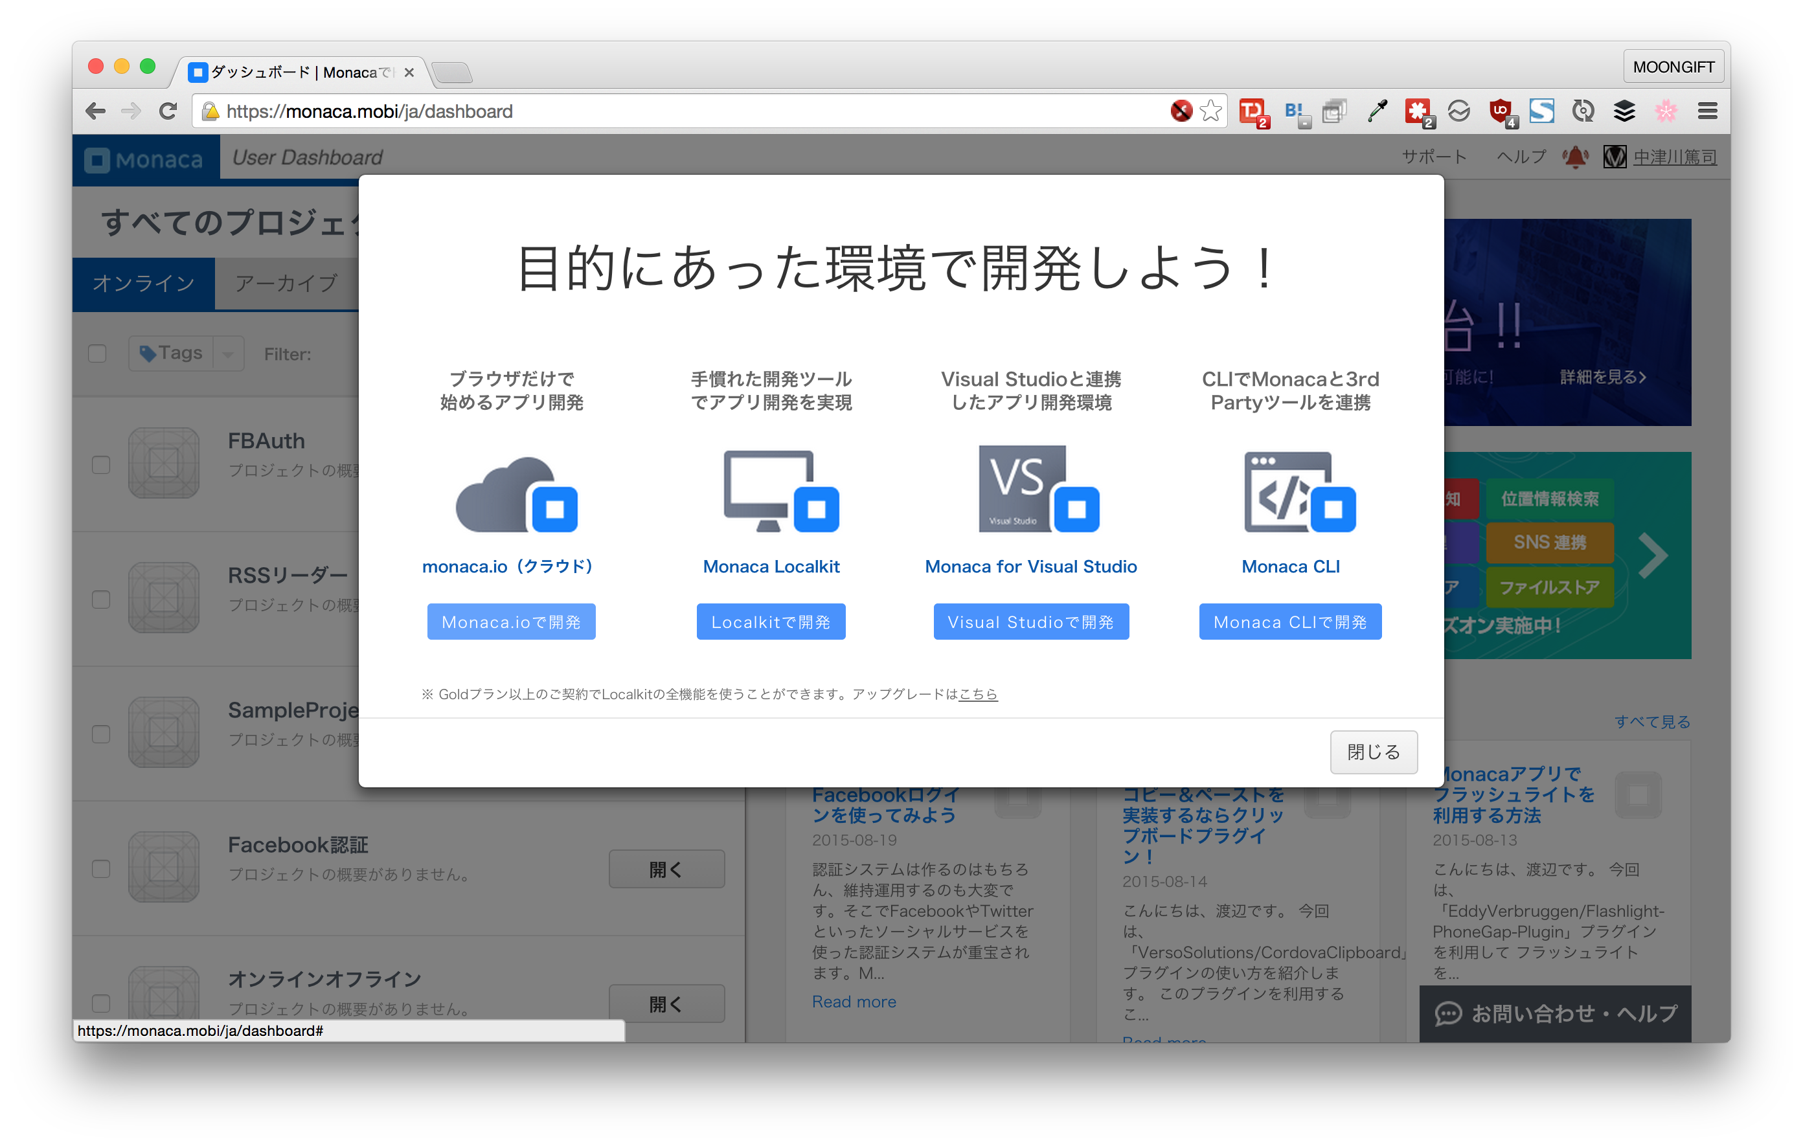This screenshot has width=1803, height=1146.
Task: Close the dialog with 閉じる button
Action: point(1372,752)
